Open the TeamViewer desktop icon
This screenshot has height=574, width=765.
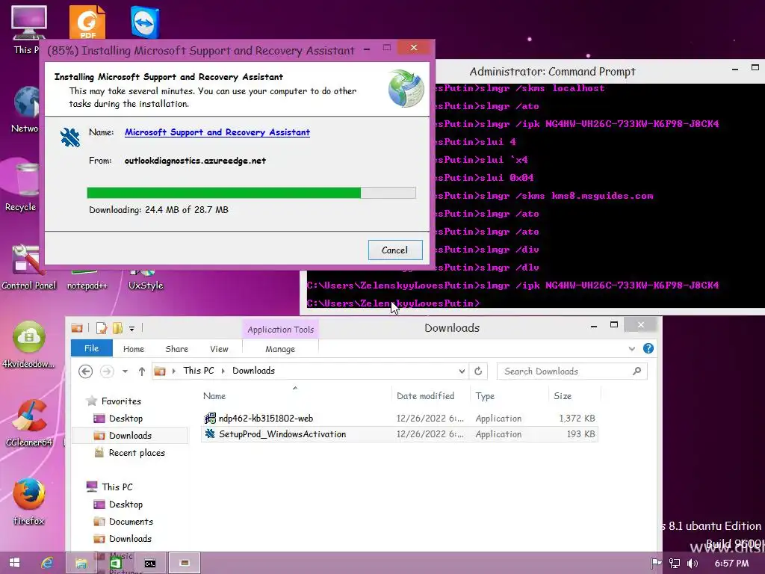pos(145,22)
